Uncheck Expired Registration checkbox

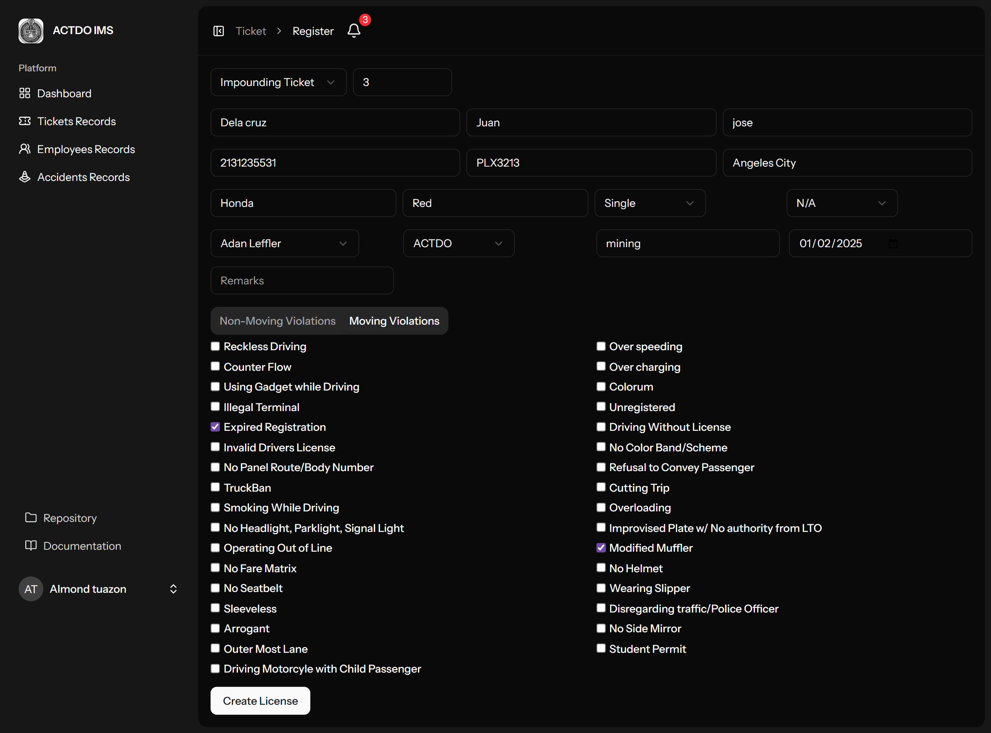coord(216,427)
